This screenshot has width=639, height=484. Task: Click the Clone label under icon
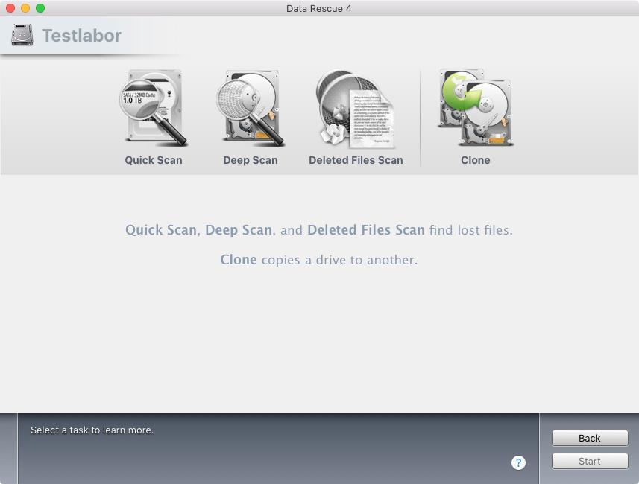click(475, 160)
